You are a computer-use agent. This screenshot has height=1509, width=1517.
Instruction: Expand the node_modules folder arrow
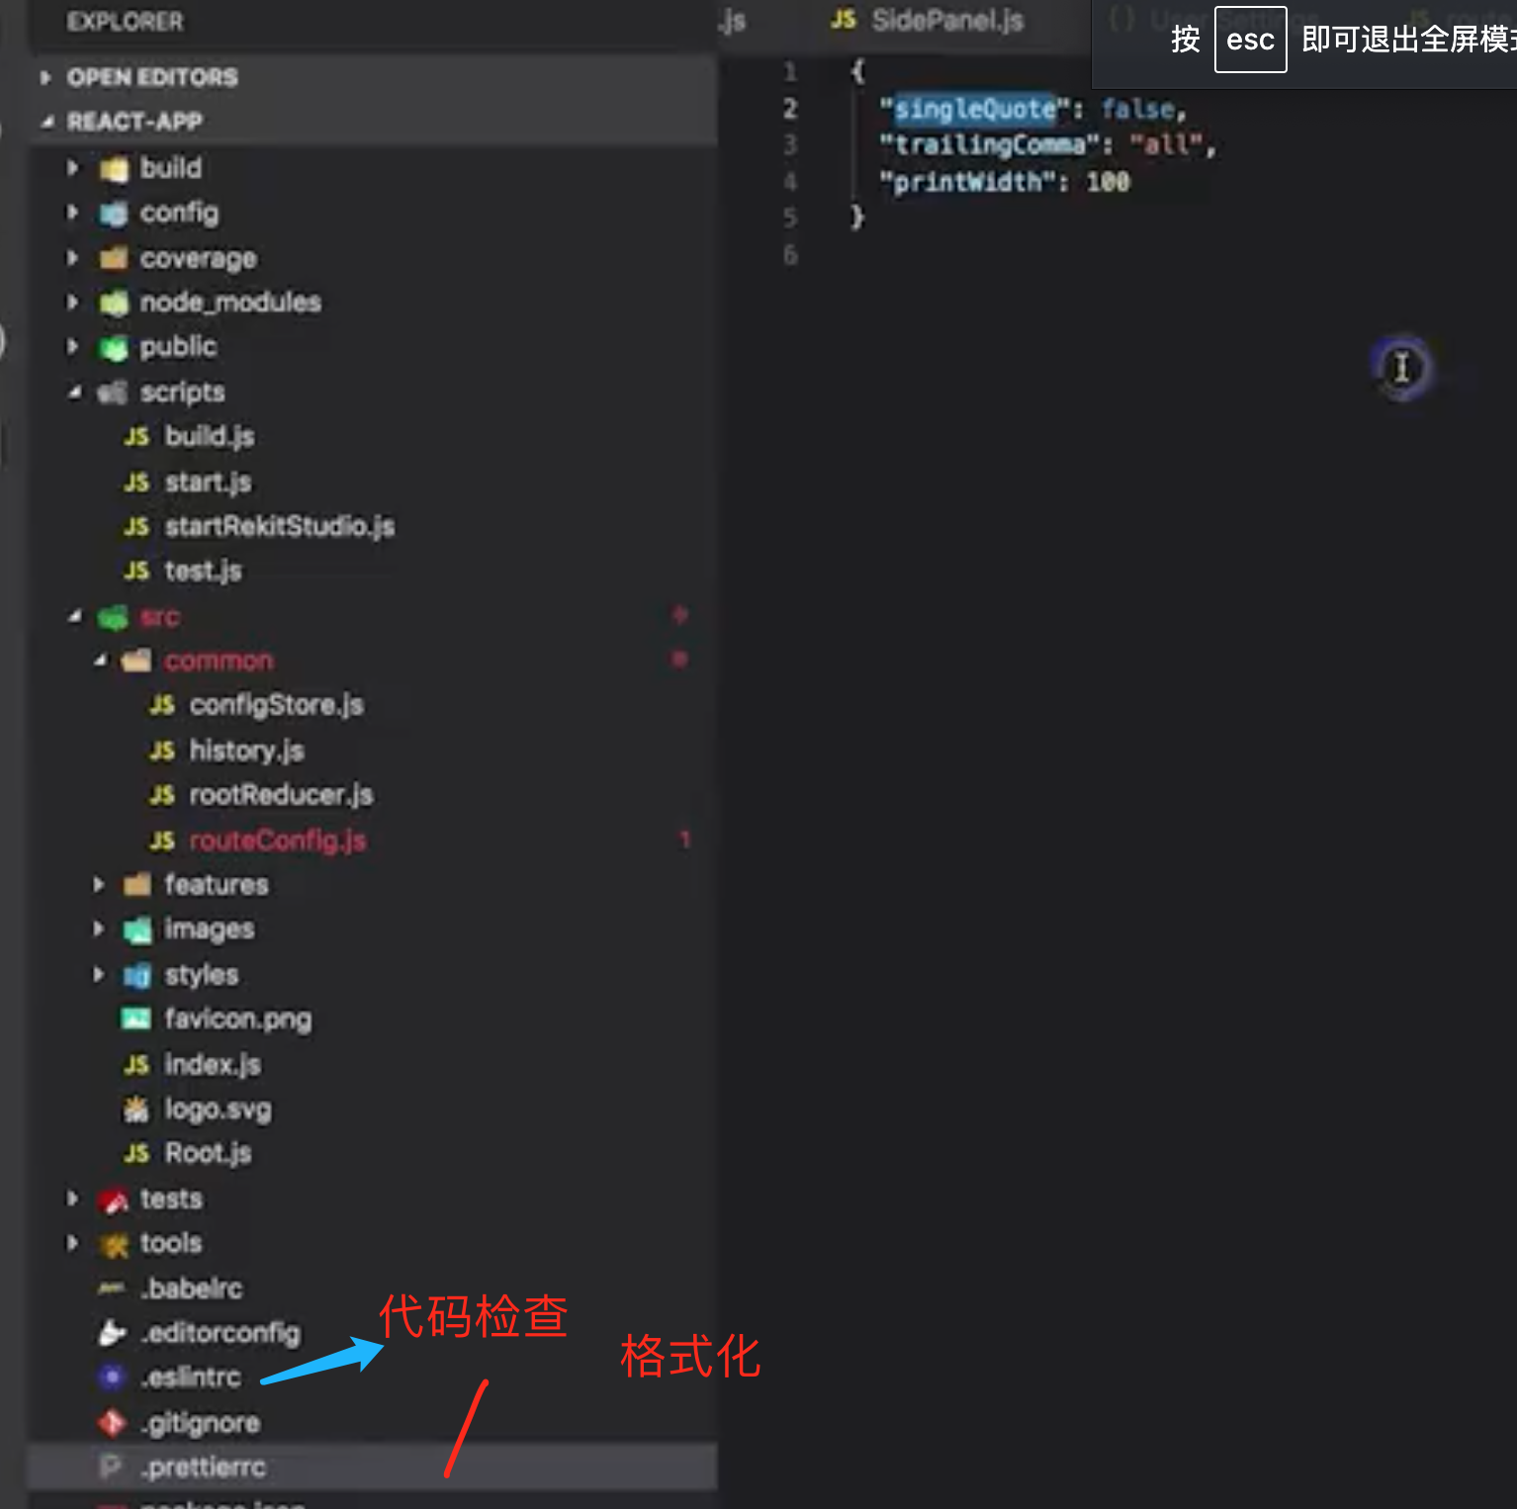[72, 302]
